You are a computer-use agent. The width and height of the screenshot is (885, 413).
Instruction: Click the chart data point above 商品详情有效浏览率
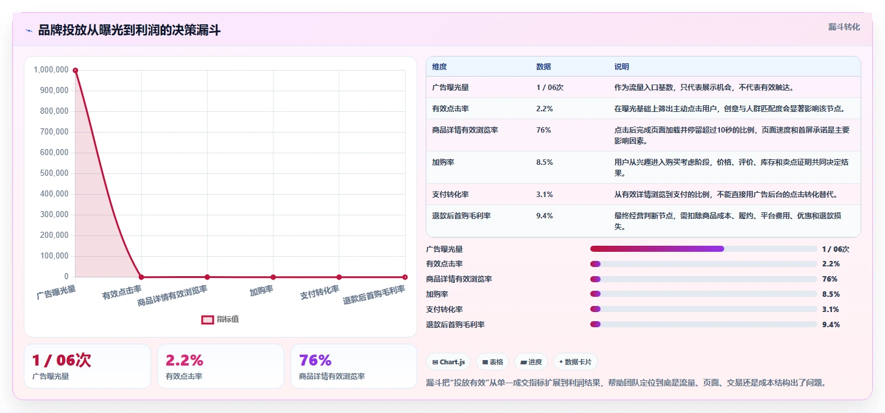click(207, 277)
